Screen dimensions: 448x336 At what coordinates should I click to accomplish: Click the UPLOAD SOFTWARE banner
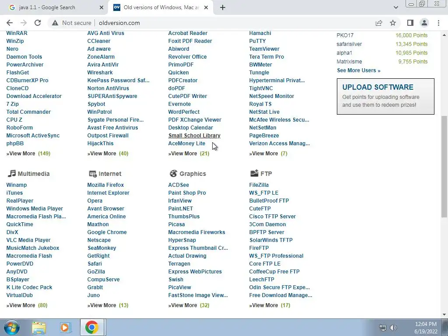point(385,96)
